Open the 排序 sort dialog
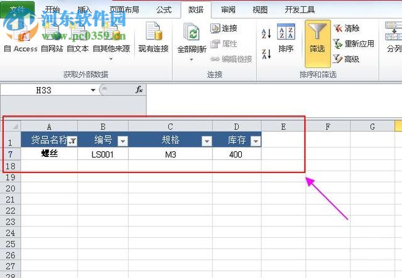402x278 pixels. 286,38
